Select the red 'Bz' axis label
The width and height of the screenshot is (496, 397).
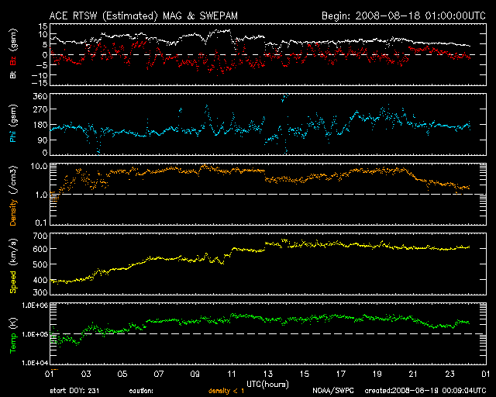point(13,60)
